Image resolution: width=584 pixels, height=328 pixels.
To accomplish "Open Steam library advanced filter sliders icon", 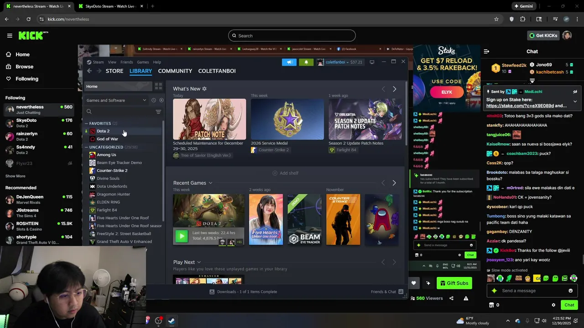I will pos(158,112).
